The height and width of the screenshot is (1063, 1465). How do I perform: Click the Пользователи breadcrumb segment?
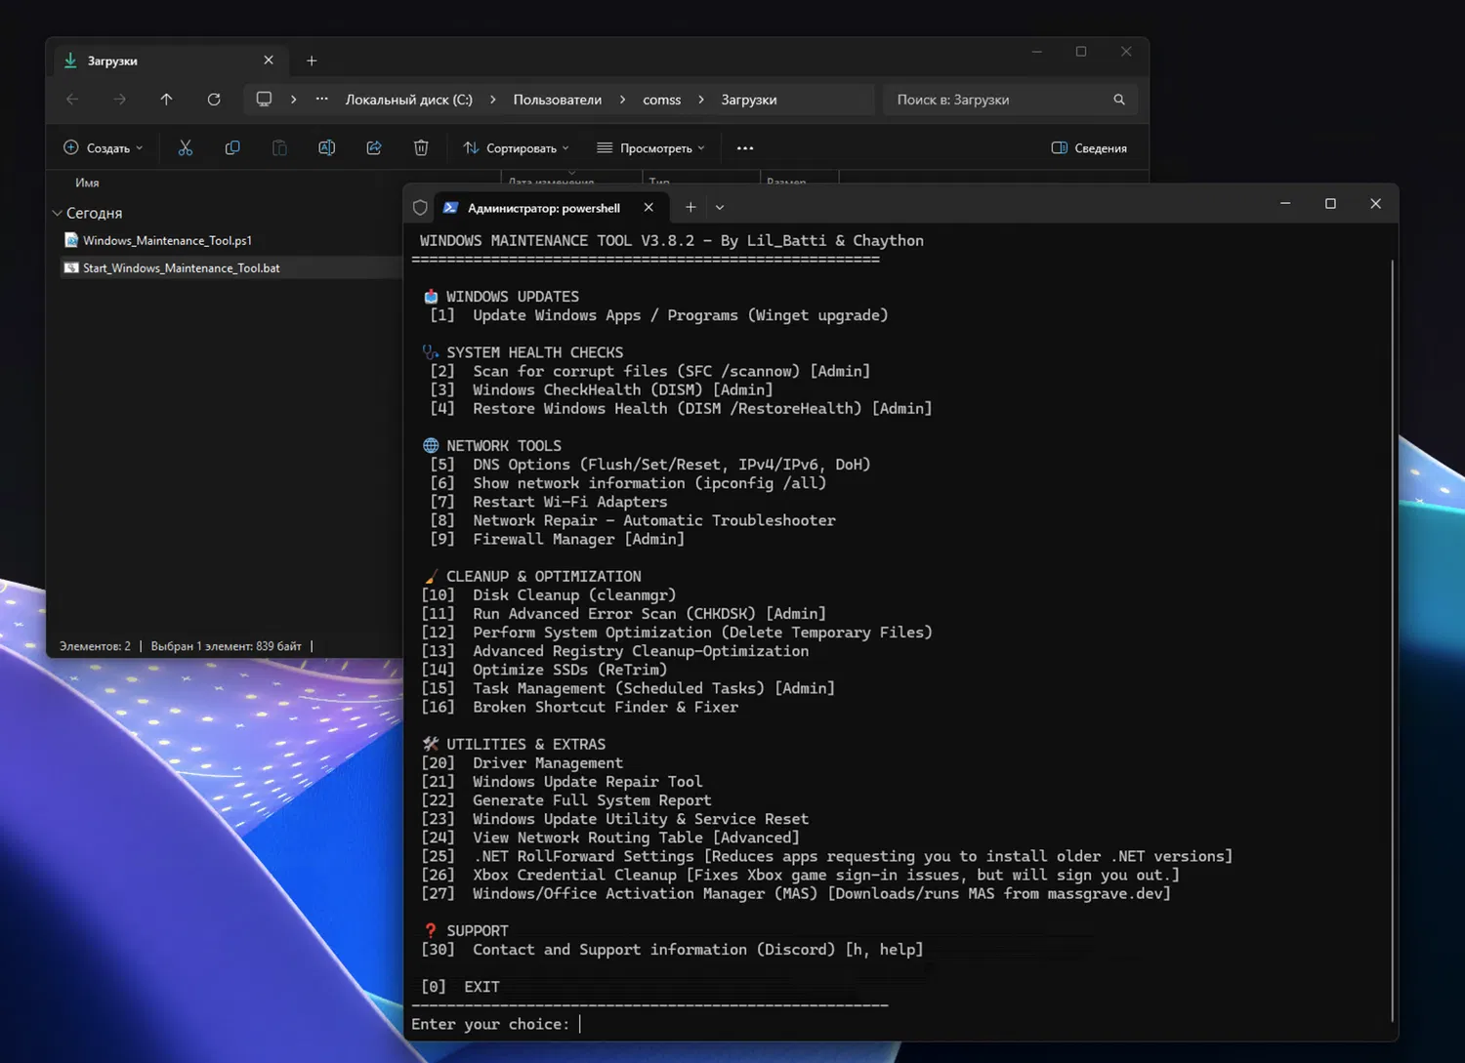558,100
